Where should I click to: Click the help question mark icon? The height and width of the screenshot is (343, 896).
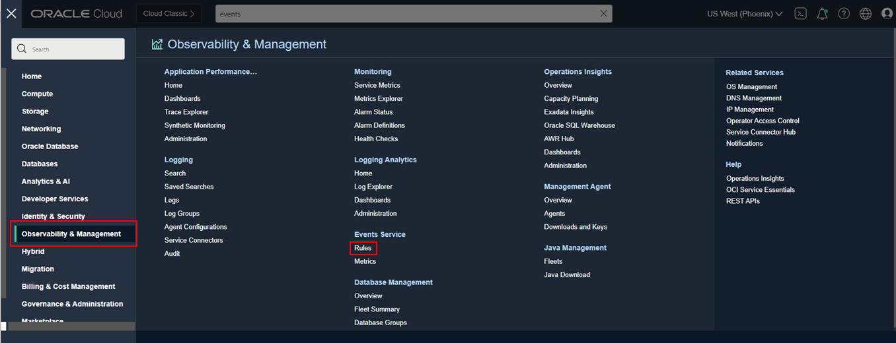pos(844,13)
